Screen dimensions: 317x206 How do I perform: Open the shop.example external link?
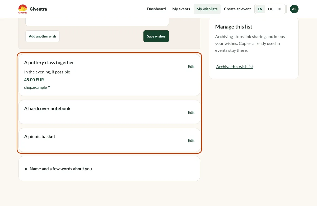(37, 87)
